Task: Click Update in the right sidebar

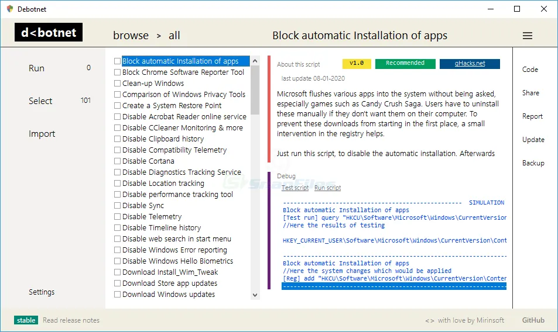Action: click(x=533, y=140)
